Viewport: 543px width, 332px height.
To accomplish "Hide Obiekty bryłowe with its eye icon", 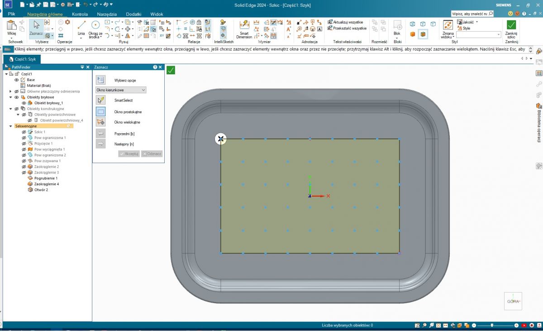I will tap(17, 97).
